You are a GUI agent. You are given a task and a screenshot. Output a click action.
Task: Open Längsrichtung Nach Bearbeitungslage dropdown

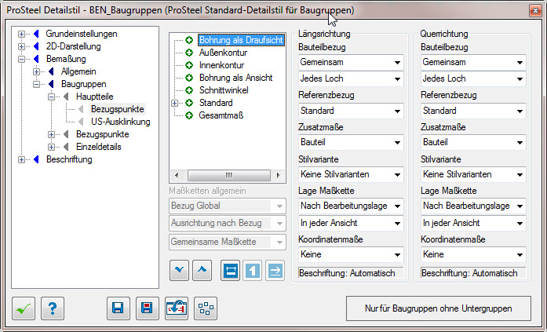pos(351,206)
